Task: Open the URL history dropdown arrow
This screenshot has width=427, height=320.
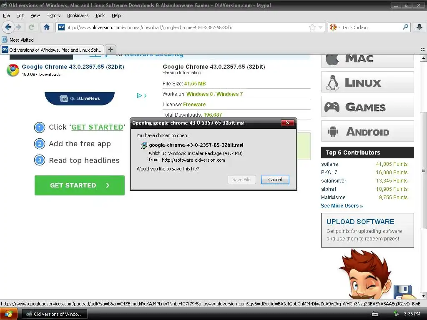Action: tap(321, 27)
